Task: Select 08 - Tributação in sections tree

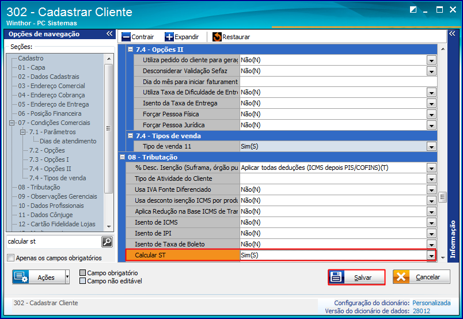Action: 39,187
